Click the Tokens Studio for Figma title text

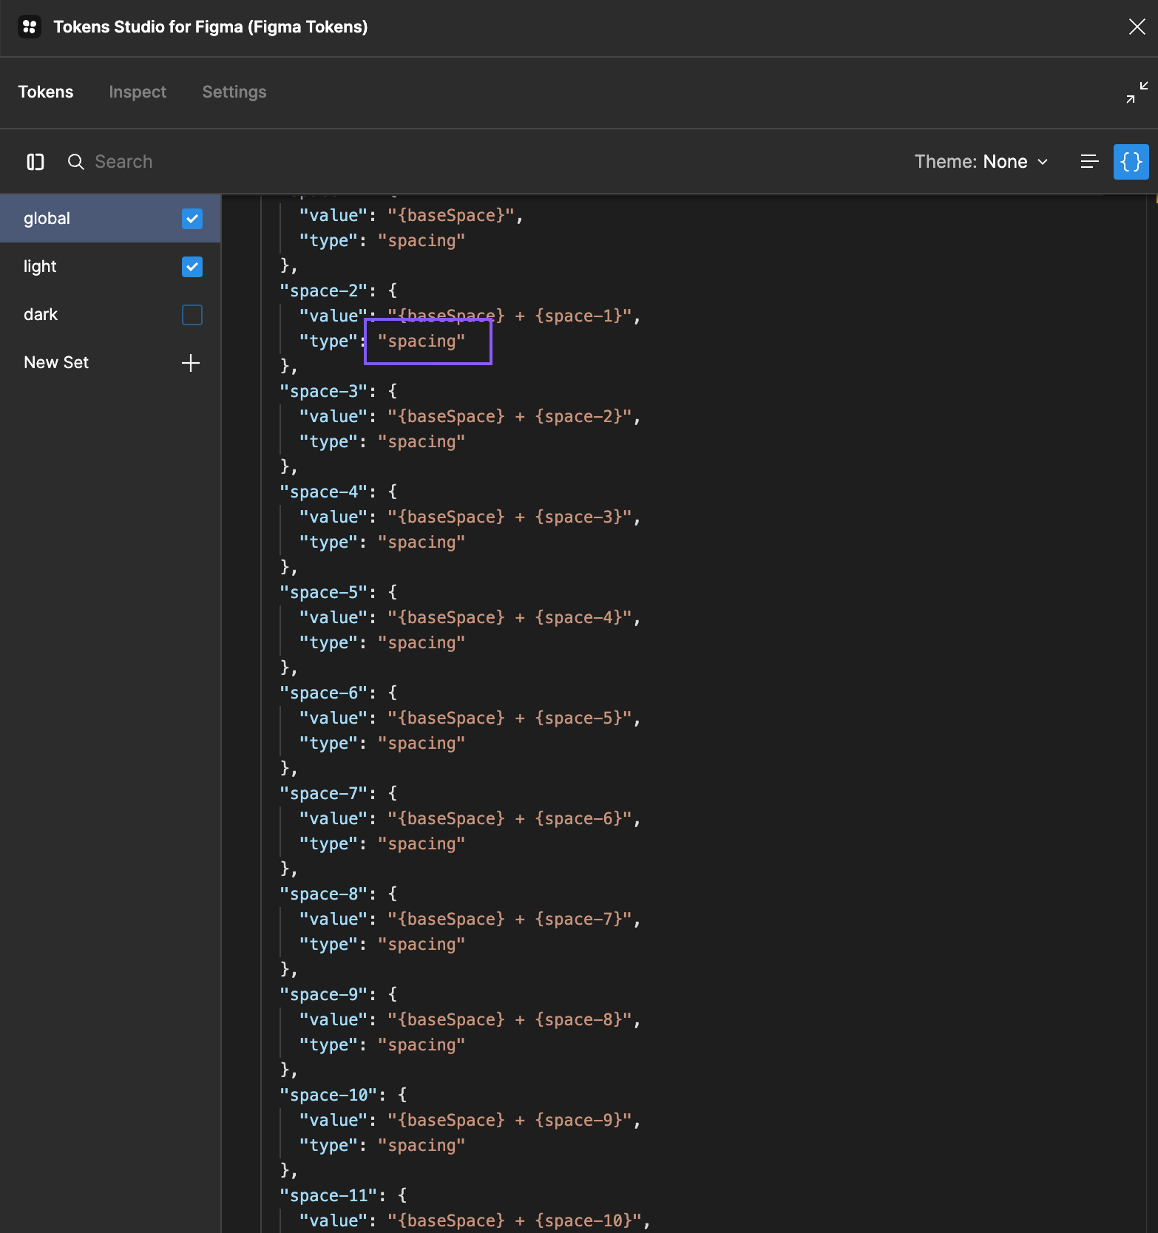coord(211,27)
